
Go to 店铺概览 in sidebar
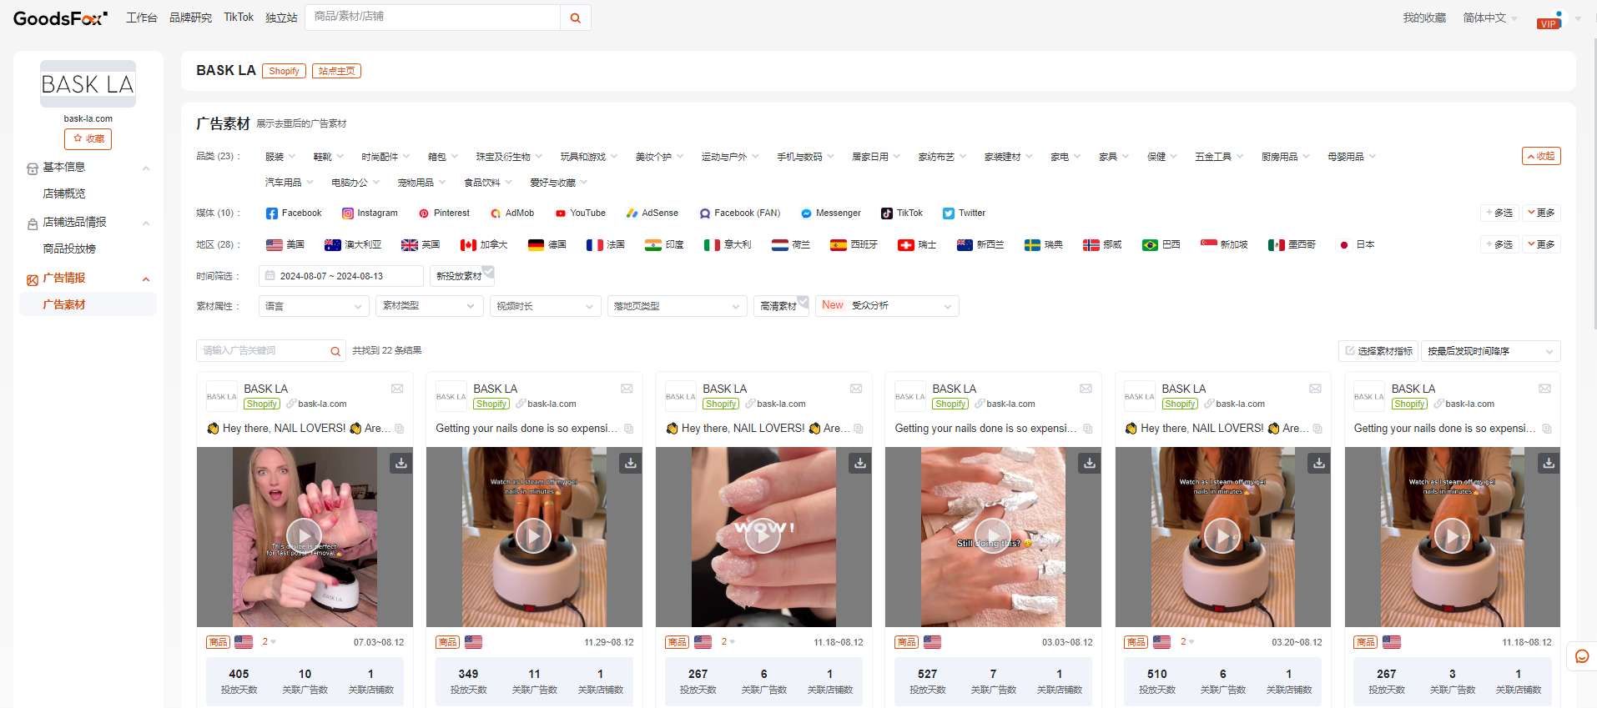click(x=64, y=193)
